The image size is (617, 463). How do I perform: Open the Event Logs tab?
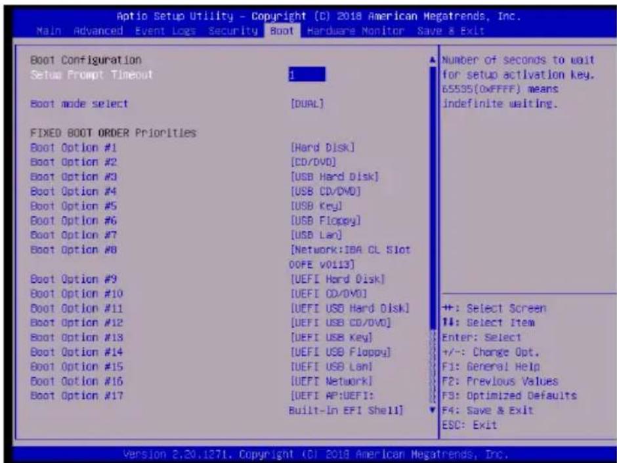pos(165,31)
